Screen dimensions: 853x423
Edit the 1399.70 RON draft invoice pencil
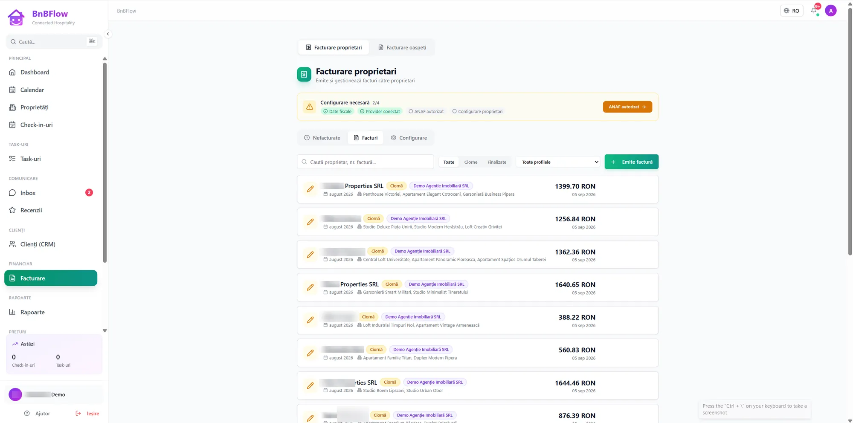(310, 189)
